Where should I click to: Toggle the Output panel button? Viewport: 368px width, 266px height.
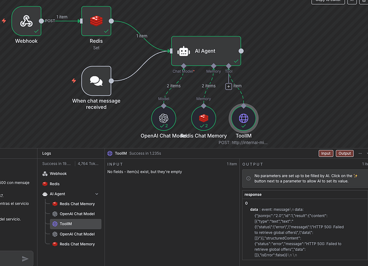345,154
